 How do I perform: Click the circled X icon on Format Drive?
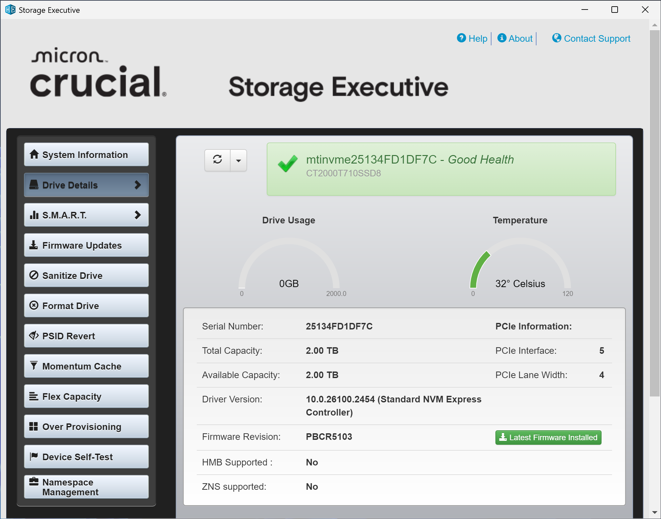point(34,305)
